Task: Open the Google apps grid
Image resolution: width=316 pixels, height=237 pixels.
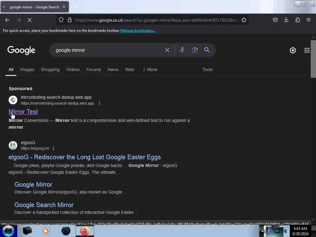Action: tap(307, 50)
